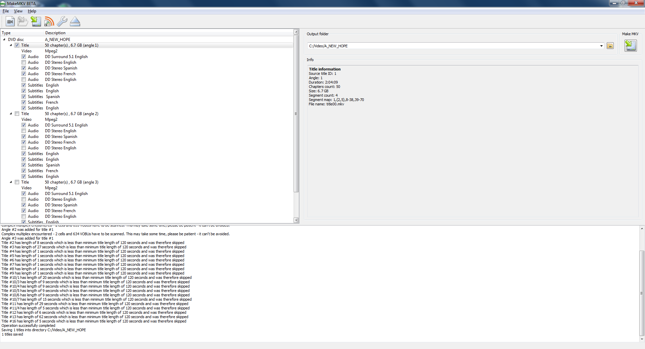Click the title tree scrollbar down arrow
Screen dimensions: 645x349
click(x=296, y=220)
